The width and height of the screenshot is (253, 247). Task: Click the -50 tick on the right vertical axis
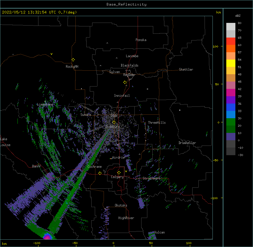pos(215,160)
